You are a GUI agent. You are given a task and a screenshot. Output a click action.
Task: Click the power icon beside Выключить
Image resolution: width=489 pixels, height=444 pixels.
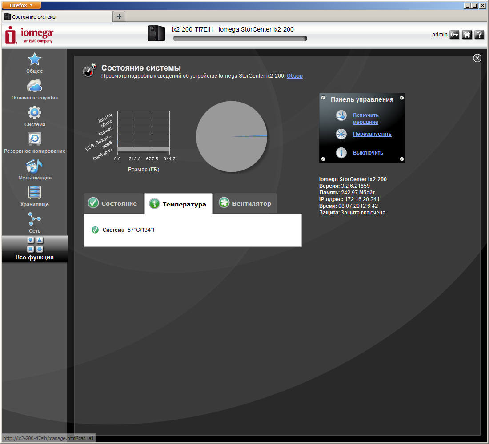pos(341,153)
